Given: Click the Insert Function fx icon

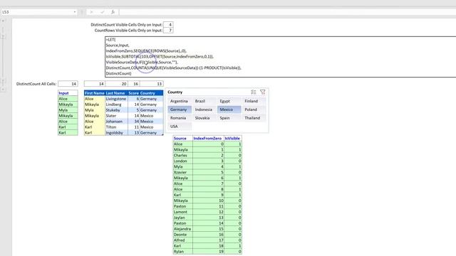Looking at the screenshot, I should pos(113,12).
